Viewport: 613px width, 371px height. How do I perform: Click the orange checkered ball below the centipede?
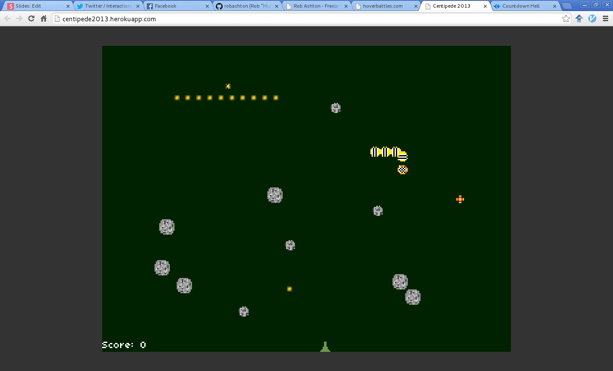point(403,170)
